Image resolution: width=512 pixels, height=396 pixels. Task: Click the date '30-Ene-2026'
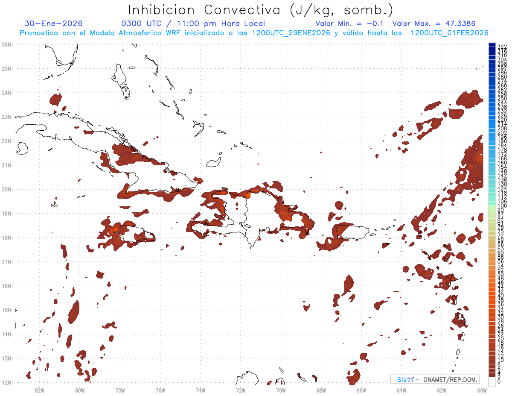pos(54,23)
